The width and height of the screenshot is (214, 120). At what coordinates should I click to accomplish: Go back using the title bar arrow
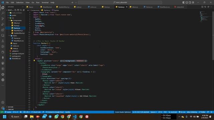click(x=73, y=2)
